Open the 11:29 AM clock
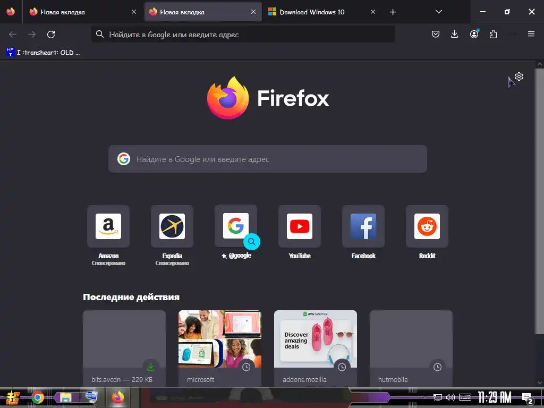Viewport: 544px width, 408px height. pos(495,397)
